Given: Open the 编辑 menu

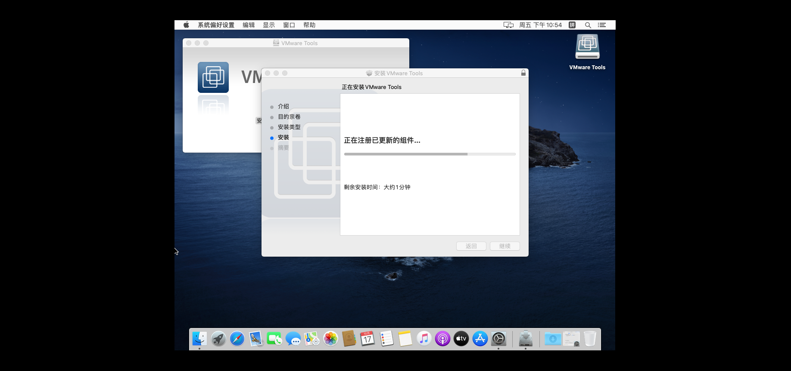Looking at the screenshot, I should point(249,25).
